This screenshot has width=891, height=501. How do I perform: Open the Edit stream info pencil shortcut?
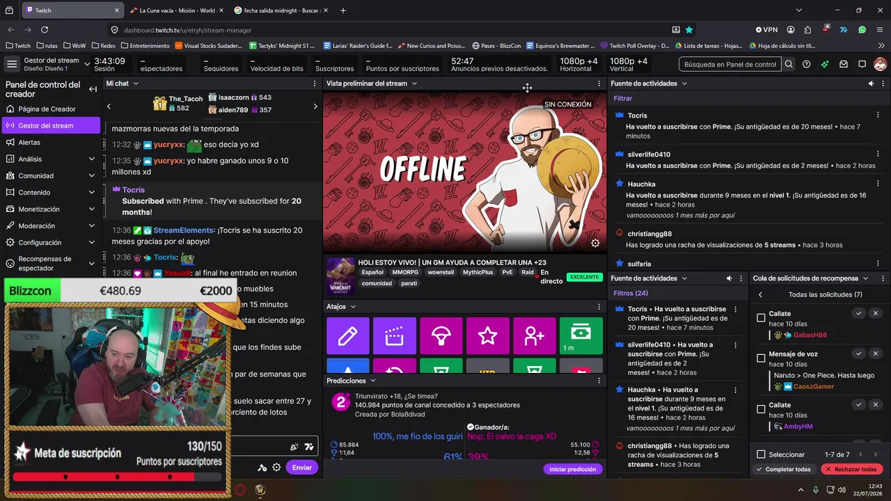pos(348,336)
